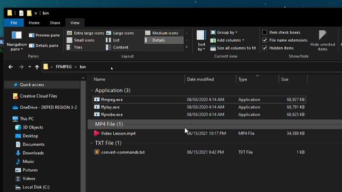The width and height of the screenshot is (342, 192).
Task: Click Size all columns to fit
Action: 233,48
